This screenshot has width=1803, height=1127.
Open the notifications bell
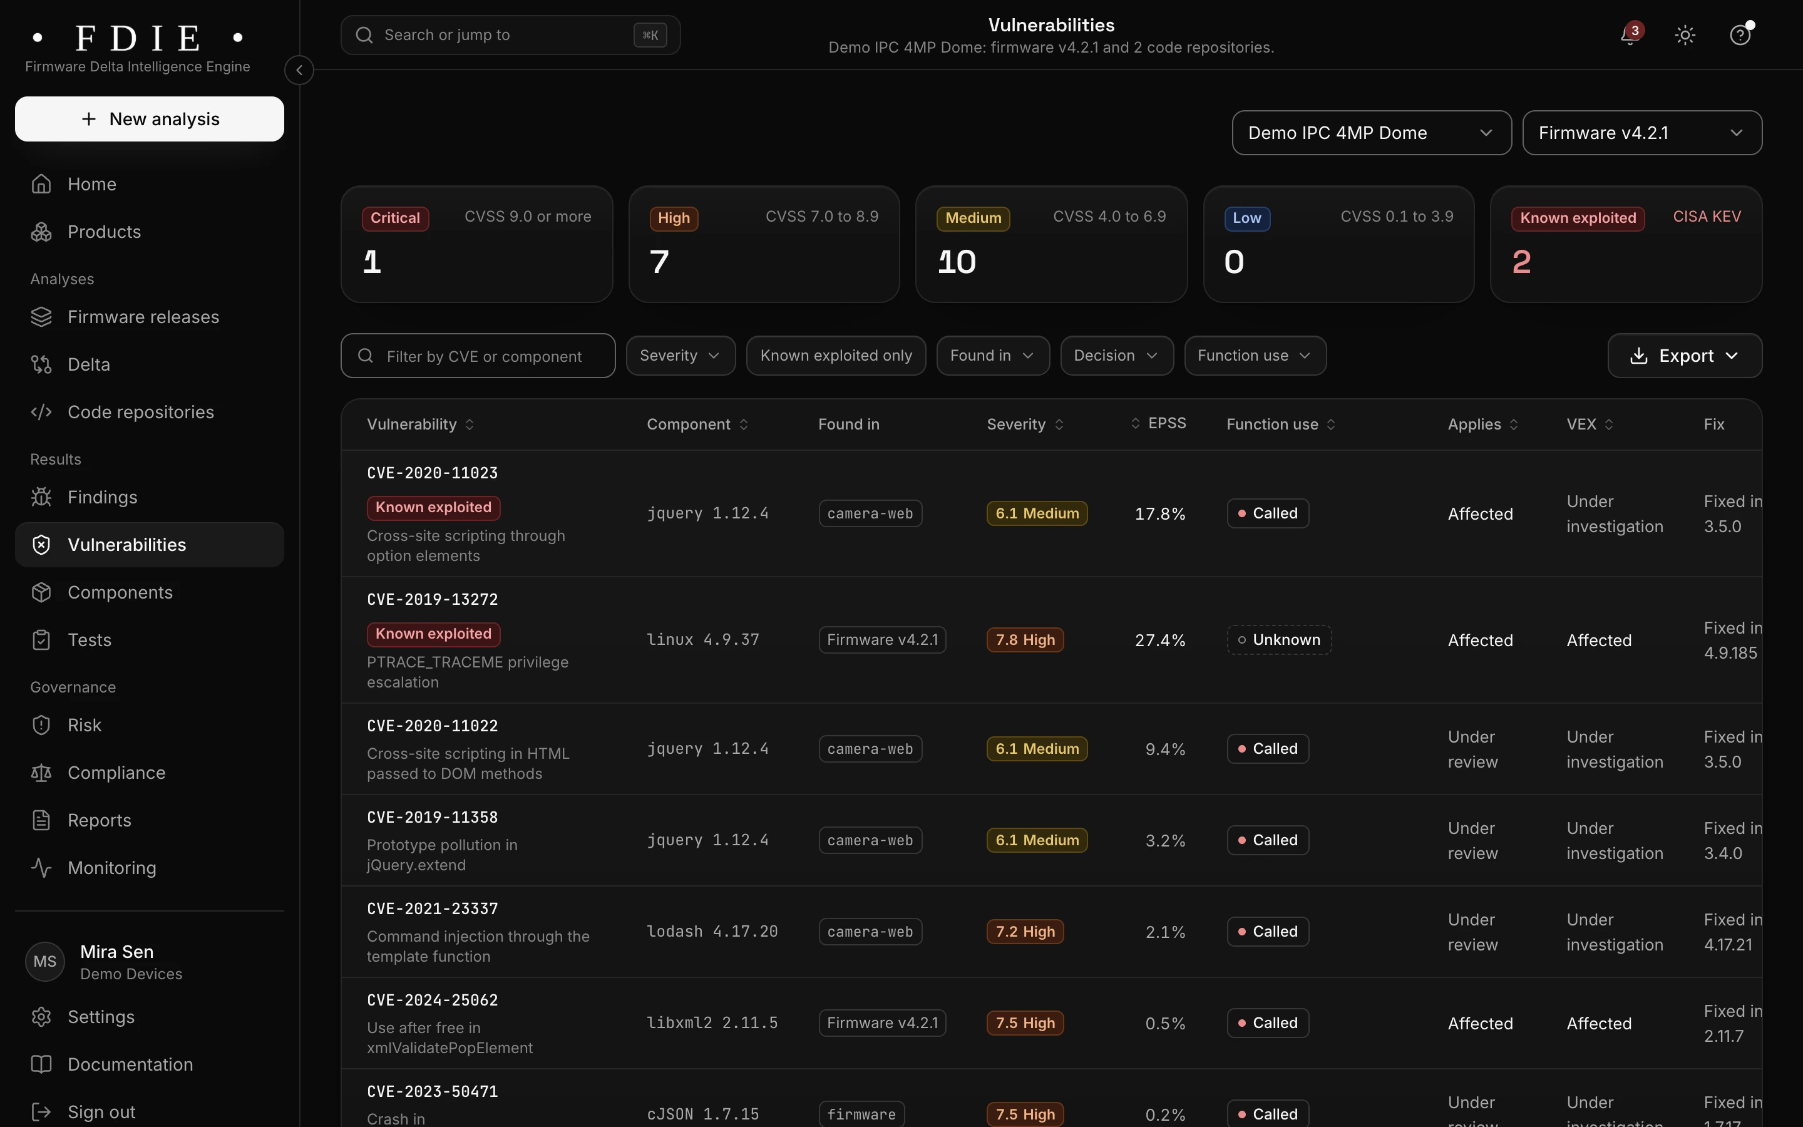(x=1630, y=35)
